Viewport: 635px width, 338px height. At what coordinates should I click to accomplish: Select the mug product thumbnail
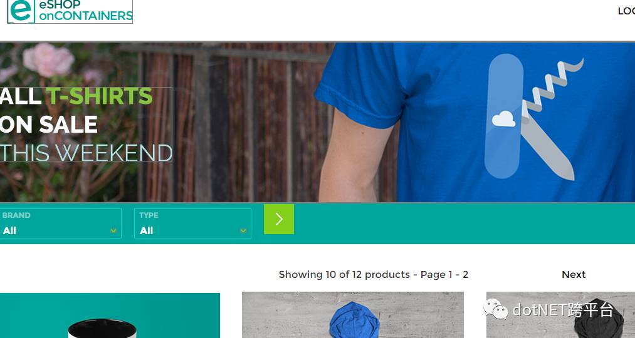coord(110,315)
